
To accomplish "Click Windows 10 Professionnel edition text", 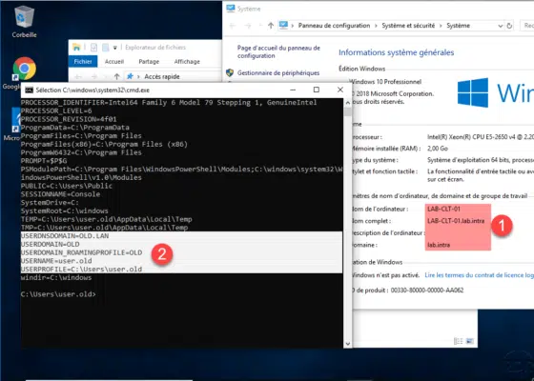I will point(385,82).
